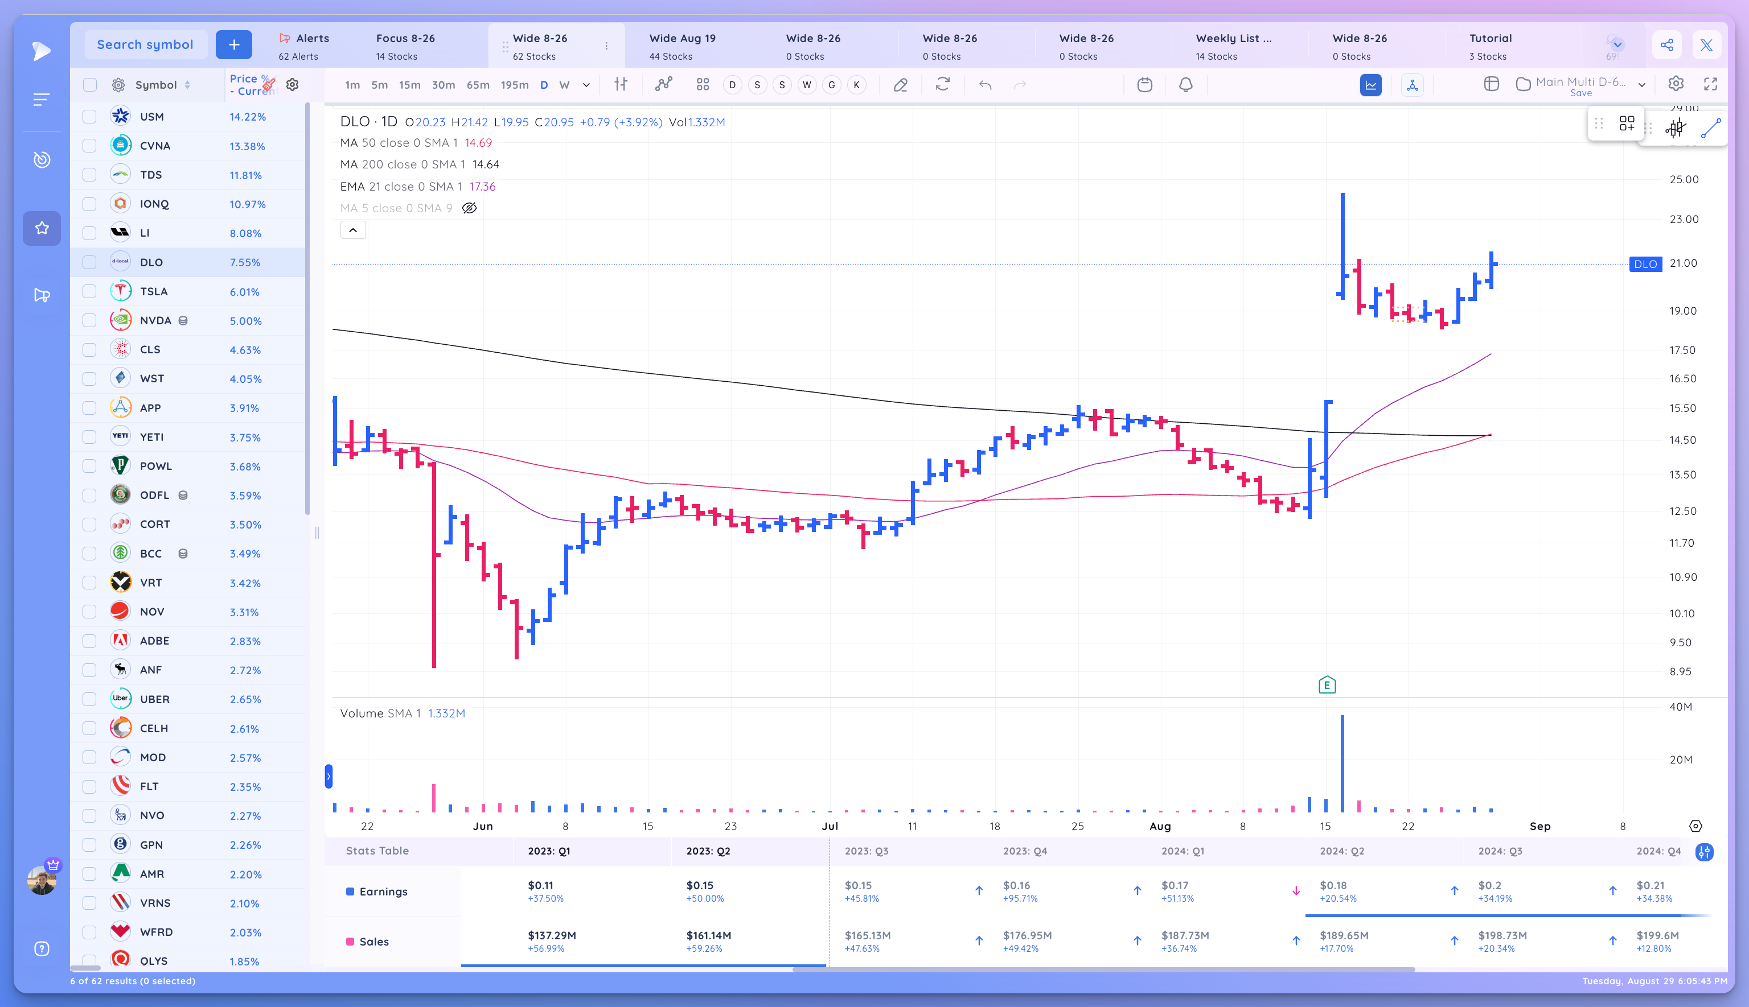The width and height of the screenshot is (1749, 1007).
Task: Open the share icon at top right
Action: click(x=1666, y=45)
